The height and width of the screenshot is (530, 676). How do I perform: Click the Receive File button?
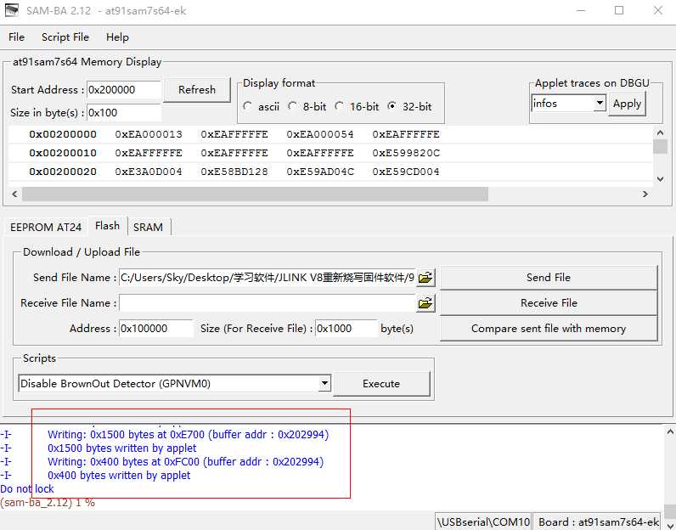coord(549,302)
